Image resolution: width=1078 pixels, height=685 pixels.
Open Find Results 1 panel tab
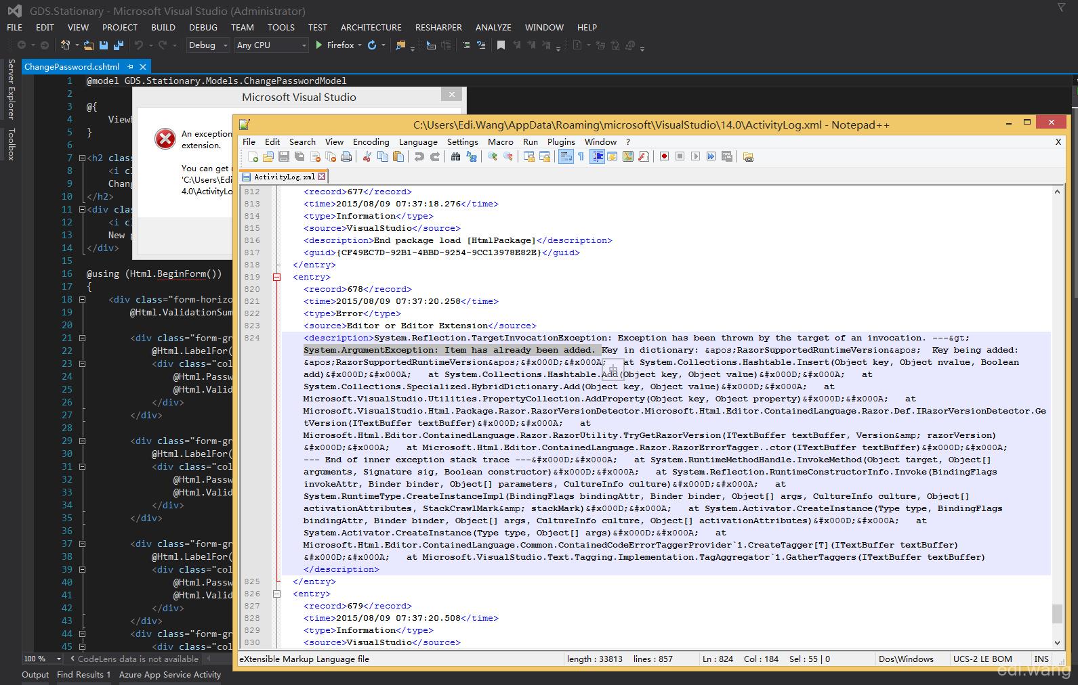pos(83,674)
